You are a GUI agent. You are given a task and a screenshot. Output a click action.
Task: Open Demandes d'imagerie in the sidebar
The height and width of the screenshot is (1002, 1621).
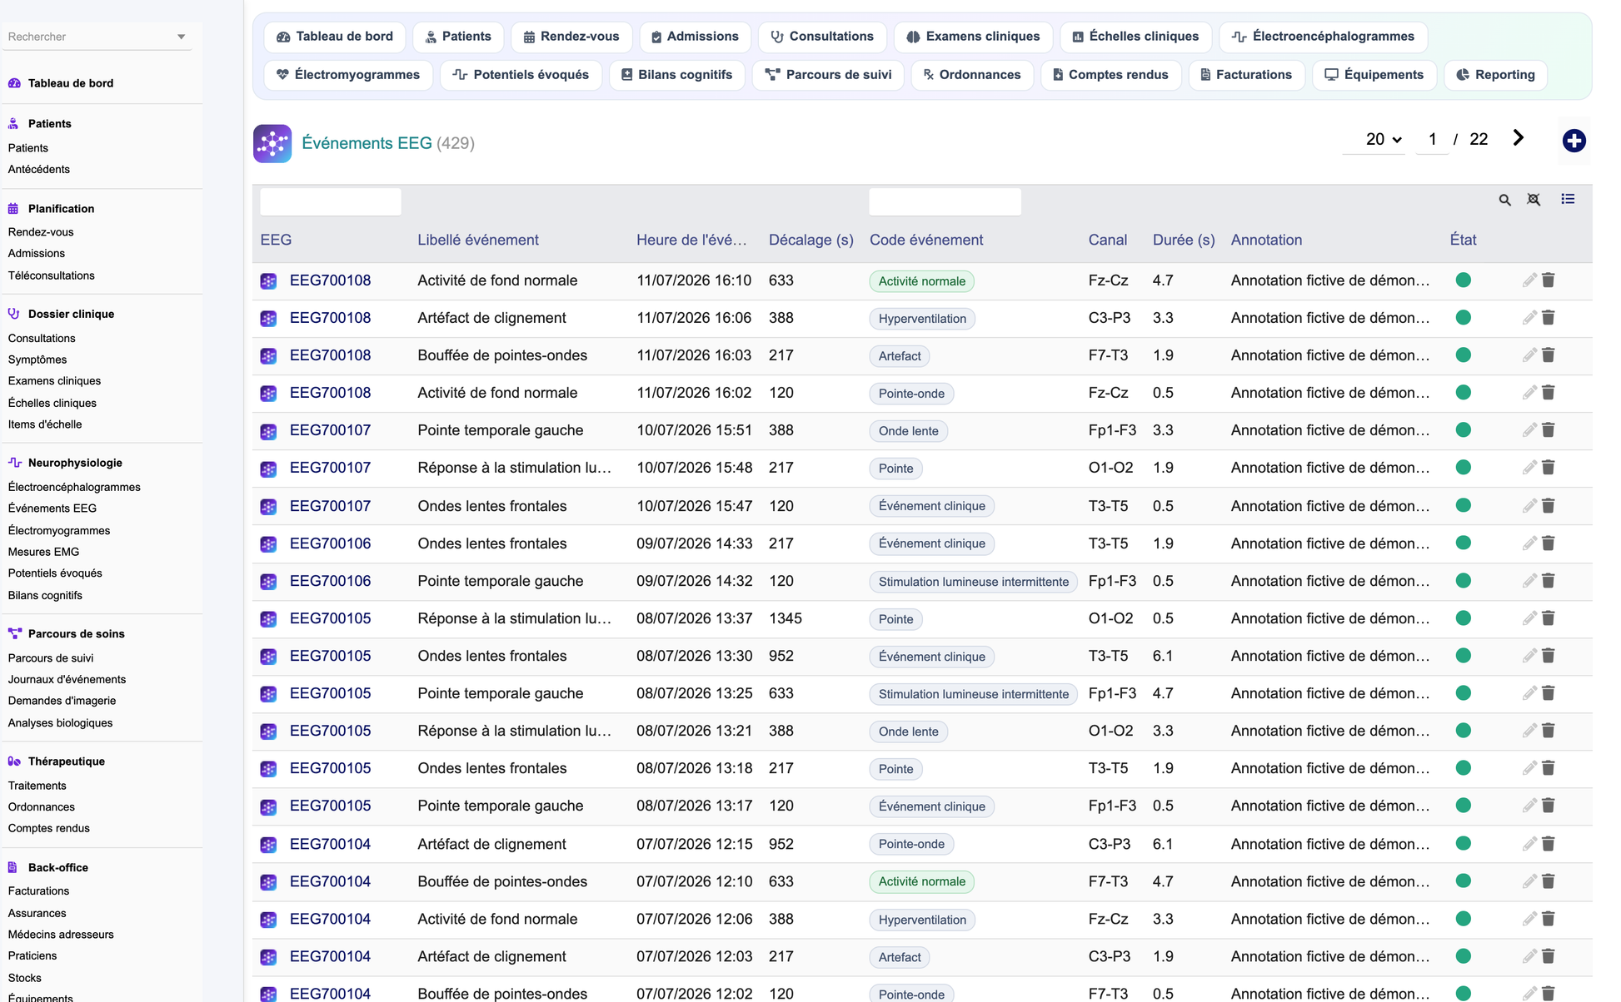[62, 701]
